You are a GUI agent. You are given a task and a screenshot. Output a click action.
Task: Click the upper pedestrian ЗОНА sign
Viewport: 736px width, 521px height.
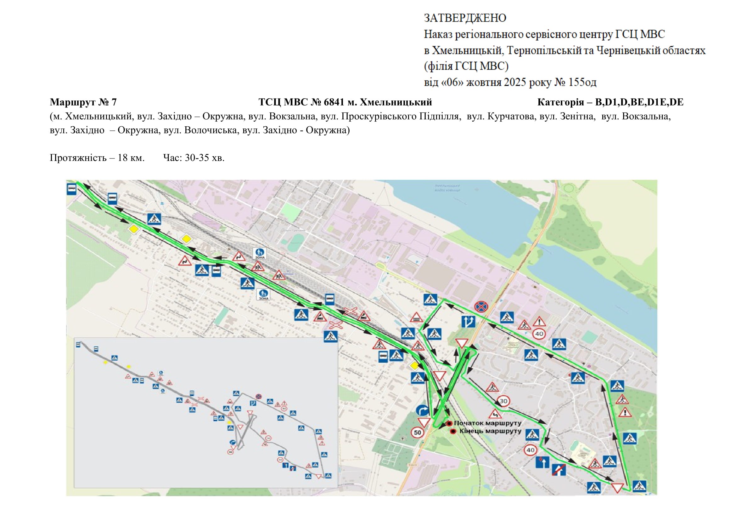[x=259, y=254]
